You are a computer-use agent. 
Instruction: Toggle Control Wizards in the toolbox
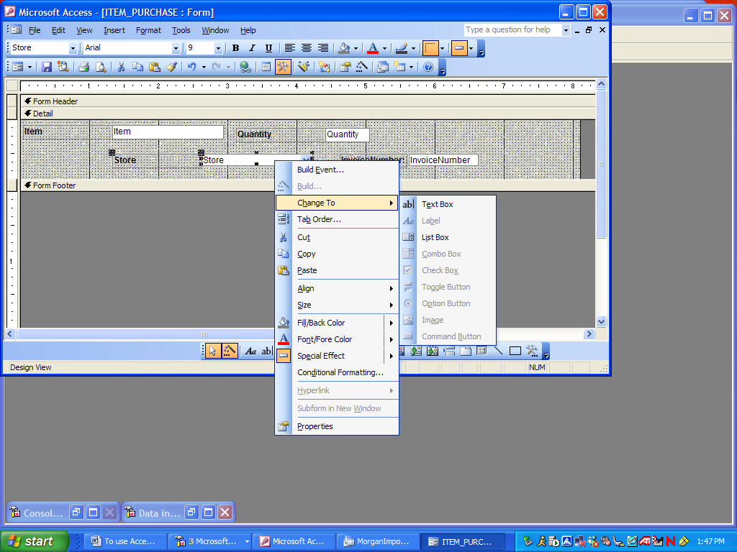coord(230,351)
